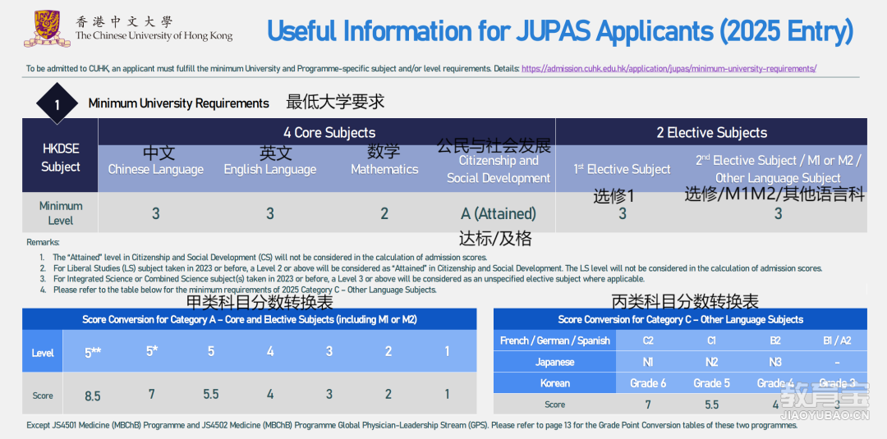The image size is (887, 439).
Task: Click the 'Mathematics' column header
Action: point(384,170)
